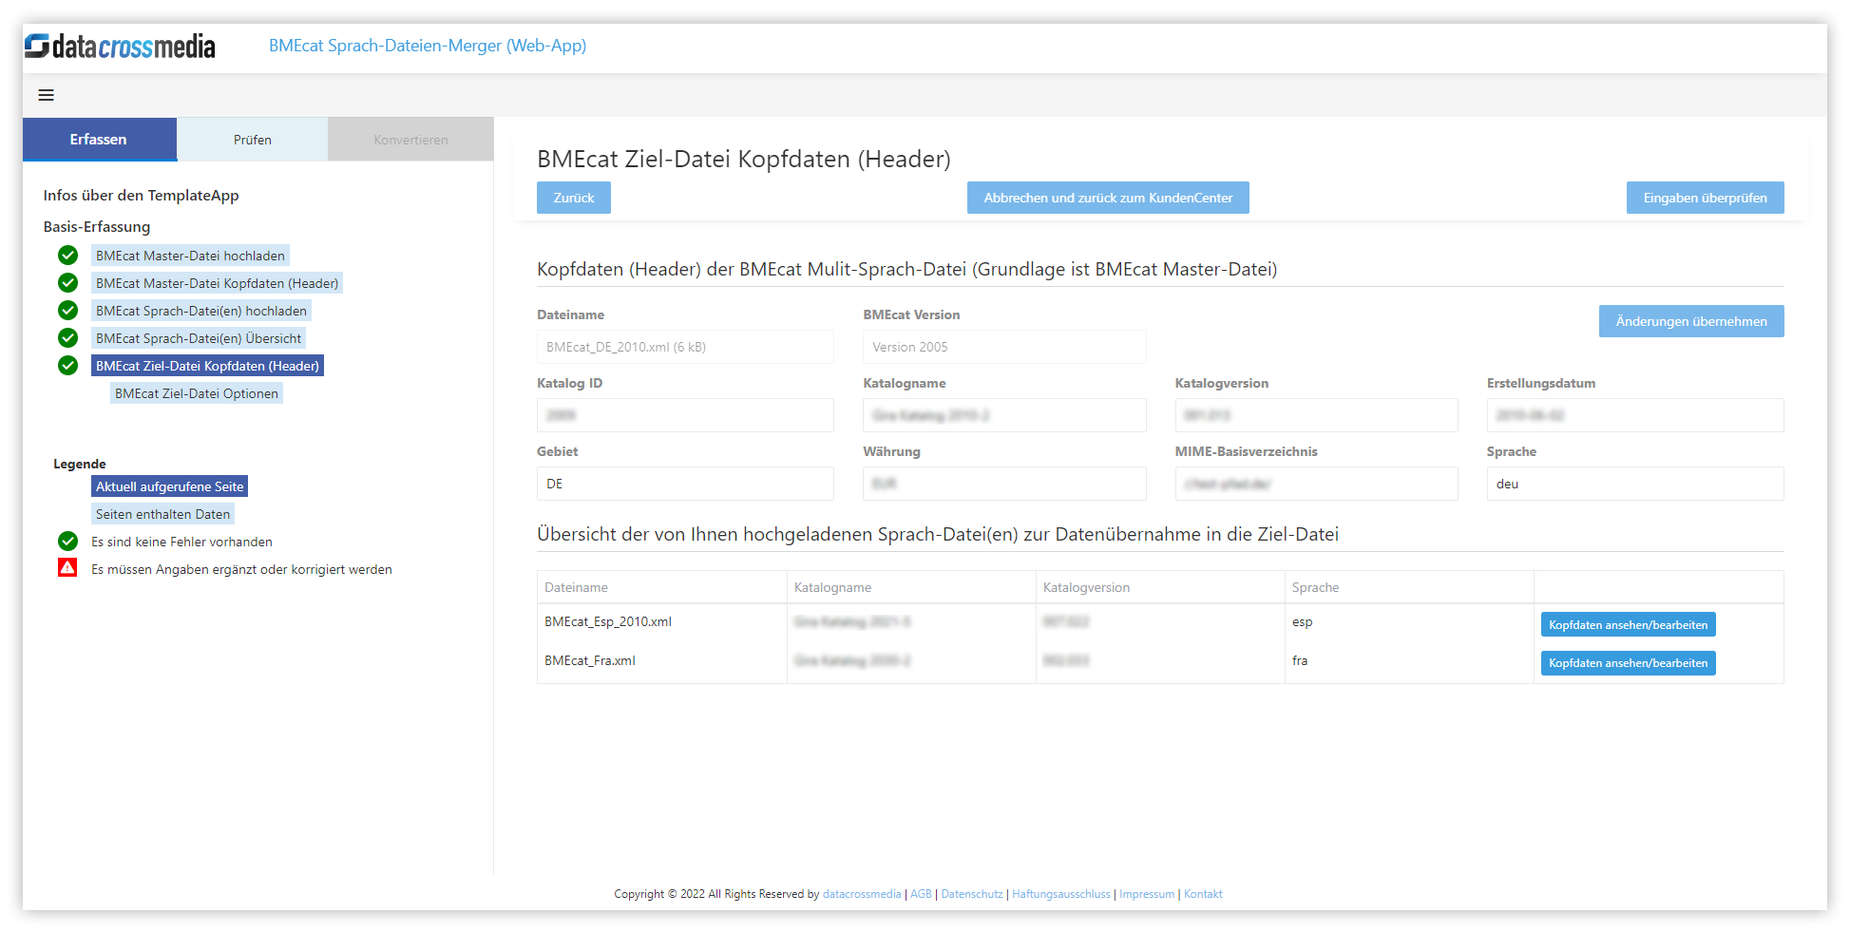This screenshot has height=933, width=1850.
Task: Click Eingaben überprüfen button
Action: (1705, 198)
